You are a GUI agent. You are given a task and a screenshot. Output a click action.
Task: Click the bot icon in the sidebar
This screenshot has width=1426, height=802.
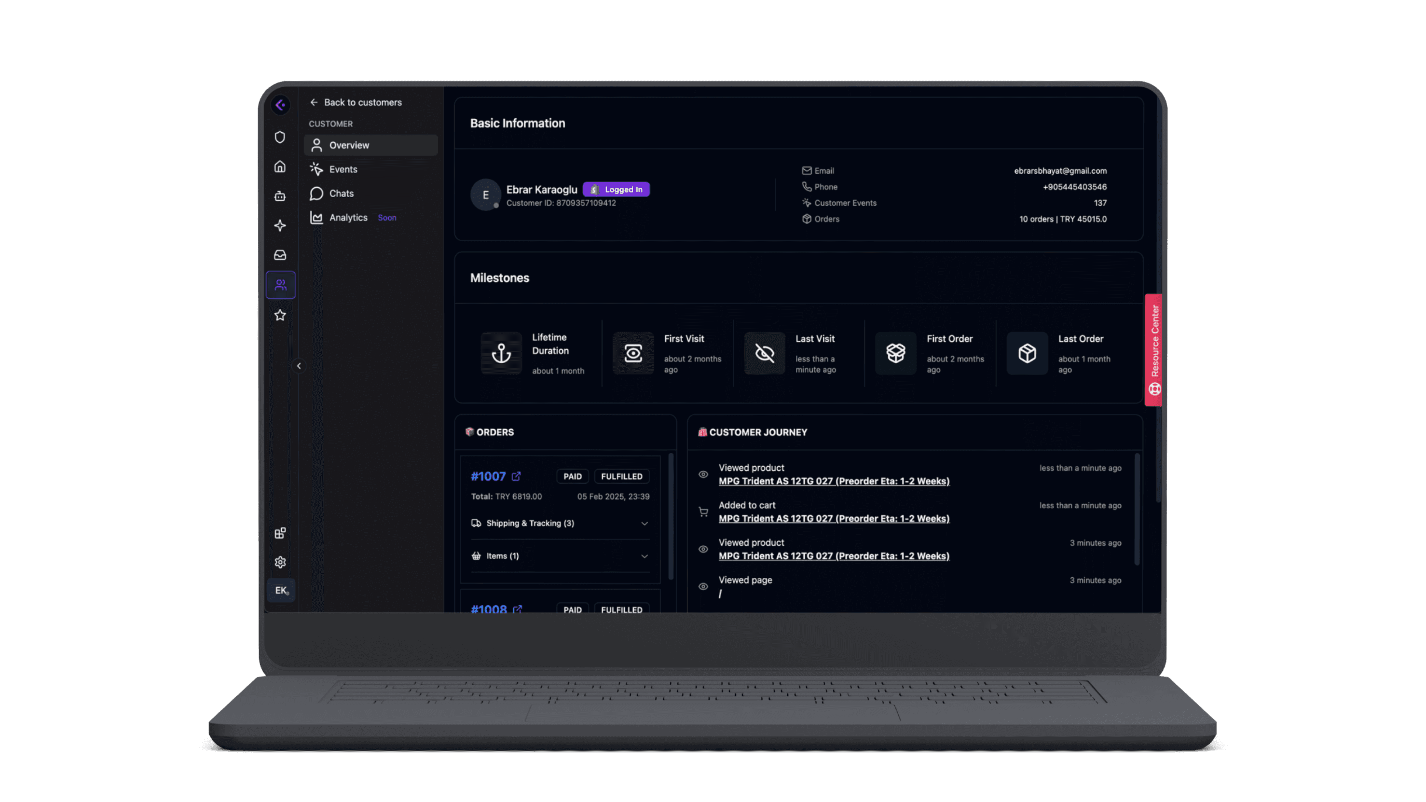pos(280,196)
